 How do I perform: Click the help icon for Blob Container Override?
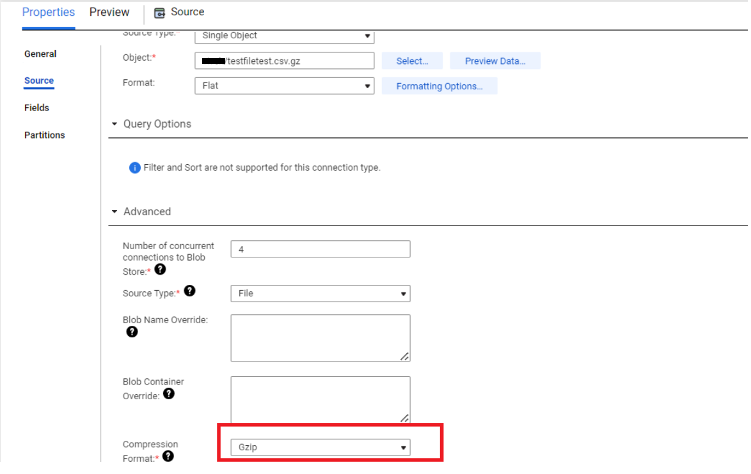point(169,394)
